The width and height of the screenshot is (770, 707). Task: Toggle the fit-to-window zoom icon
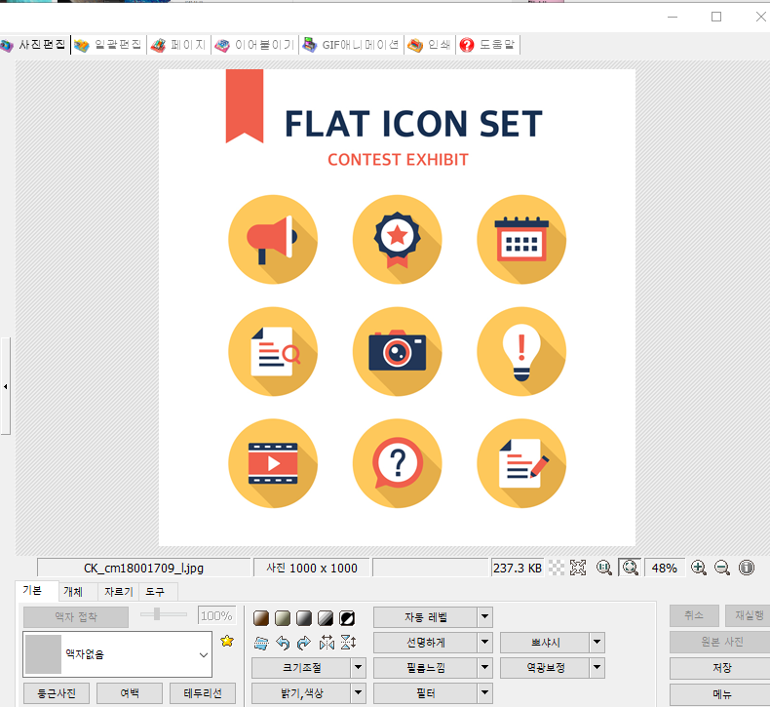[630, 568]
